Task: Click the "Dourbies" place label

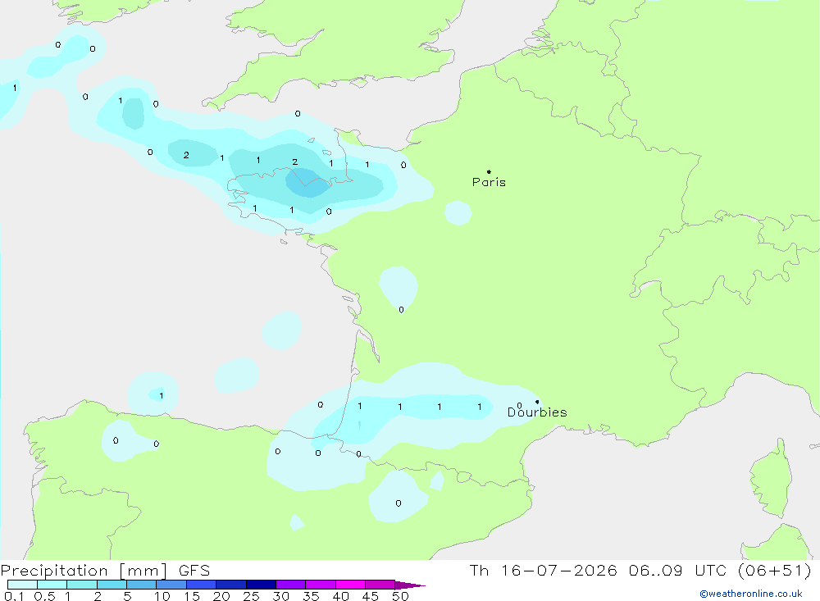Action: (x=537, y=412)
